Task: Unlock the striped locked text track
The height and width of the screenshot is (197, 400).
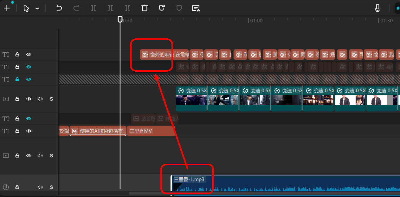Action: click(x=17, y=79)
